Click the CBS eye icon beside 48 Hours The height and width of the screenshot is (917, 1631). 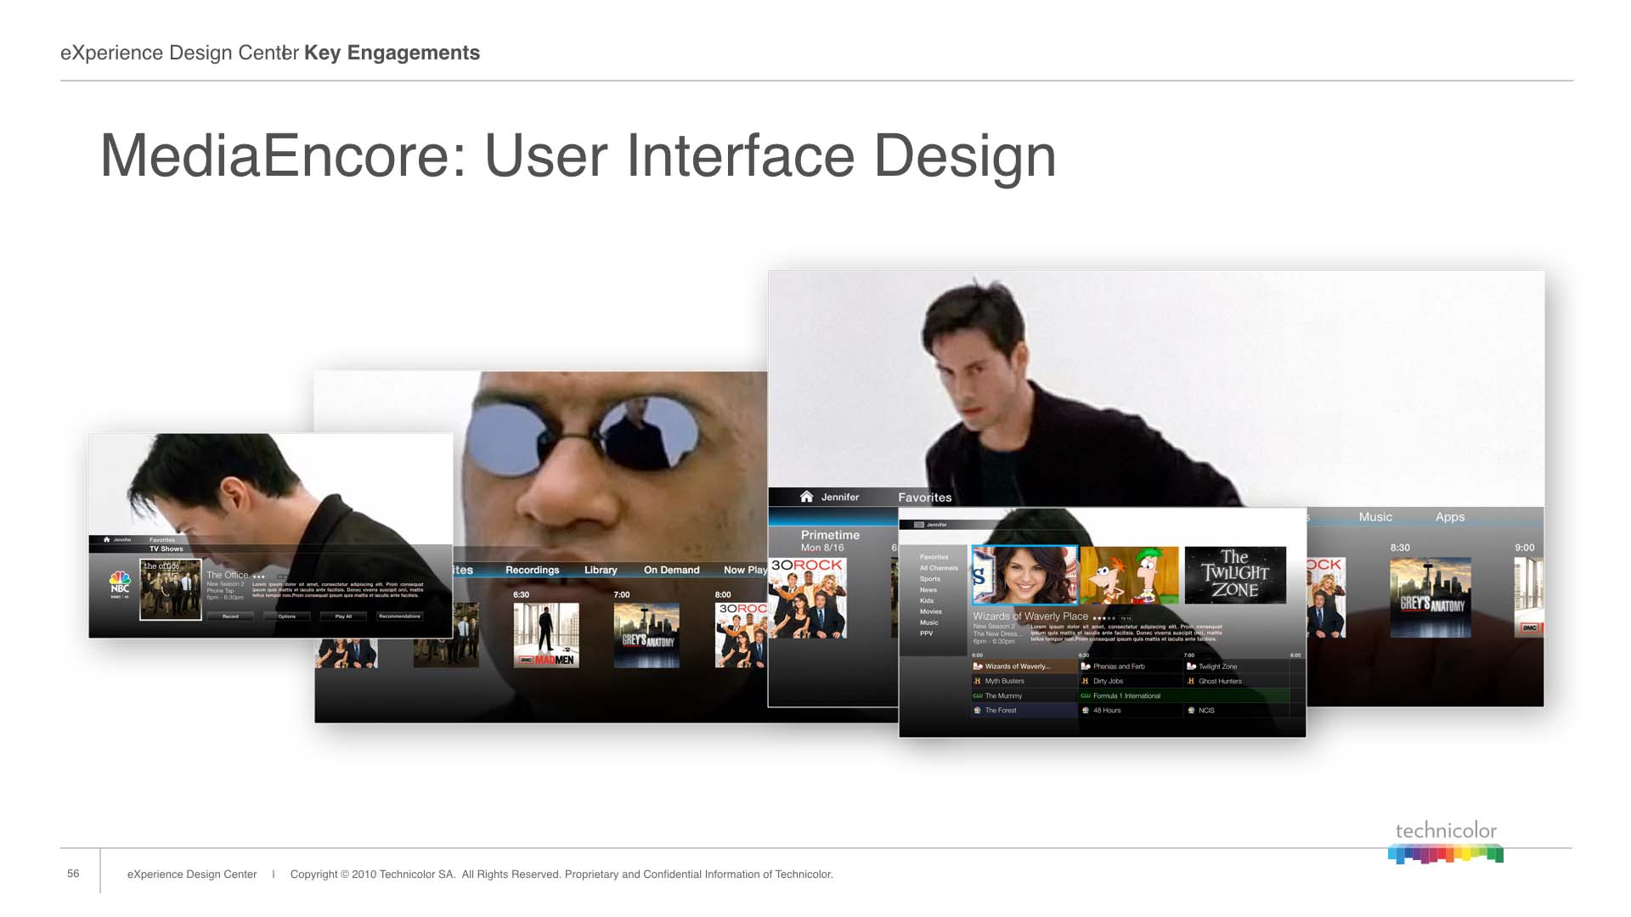[1085, 710]
